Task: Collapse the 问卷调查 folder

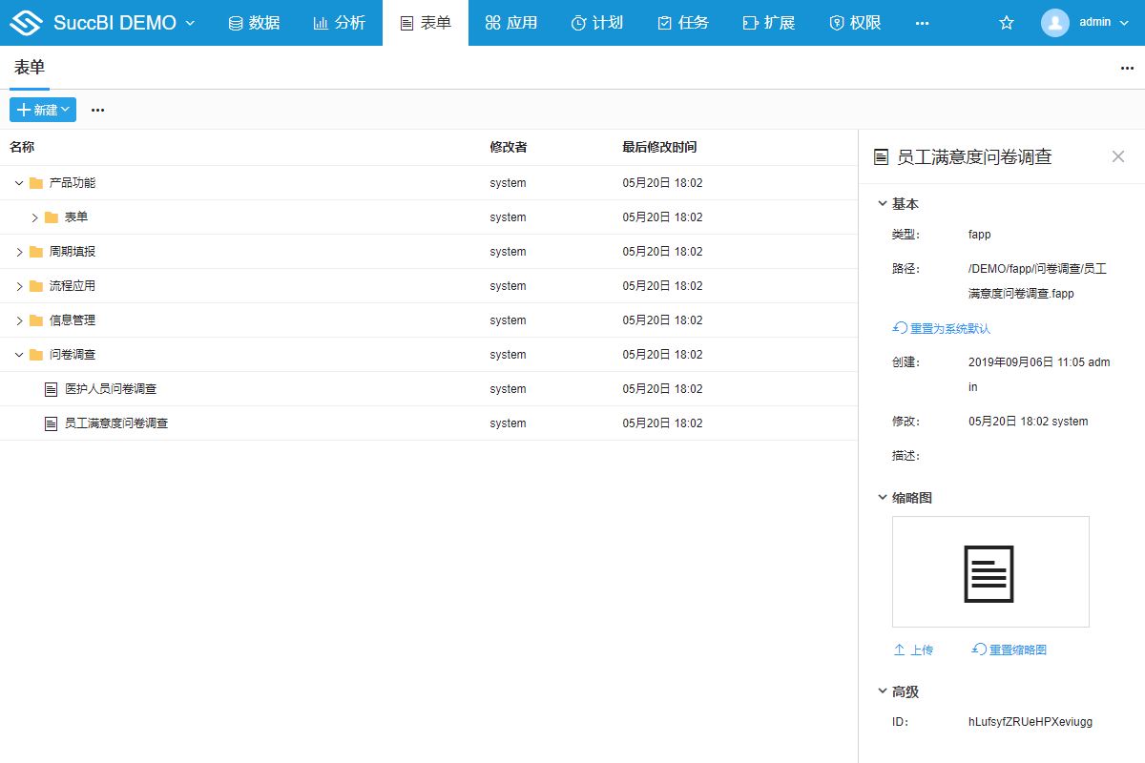Action: (x=19, y=355)
